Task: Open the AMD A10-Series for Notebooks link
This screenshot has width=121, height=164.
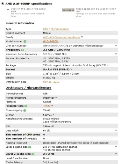Action: pyautogui.click(x=61, y=37)
